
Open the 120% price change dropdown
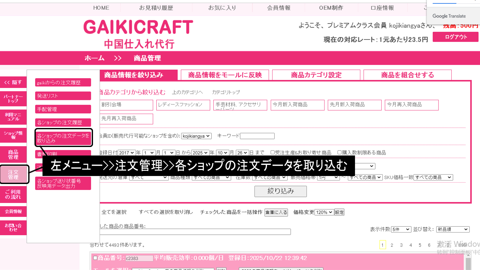point(324,212)
